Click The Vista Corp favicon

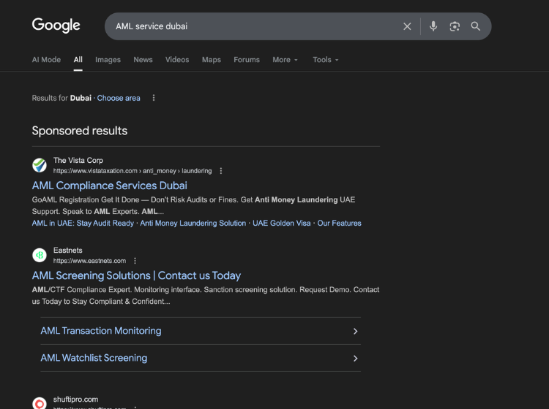click(x=40, y=165)
